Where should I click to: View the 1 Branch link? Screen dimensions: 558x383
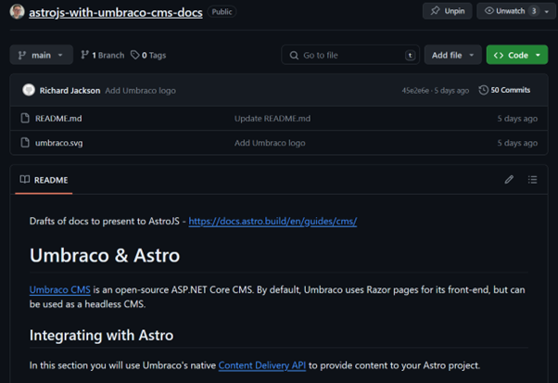[x=103, y=55]
